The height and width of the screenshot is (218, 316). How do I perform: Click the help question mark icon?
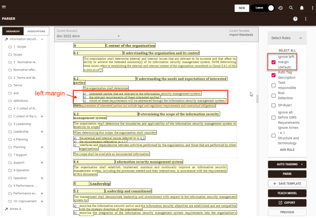pos(295,19)
